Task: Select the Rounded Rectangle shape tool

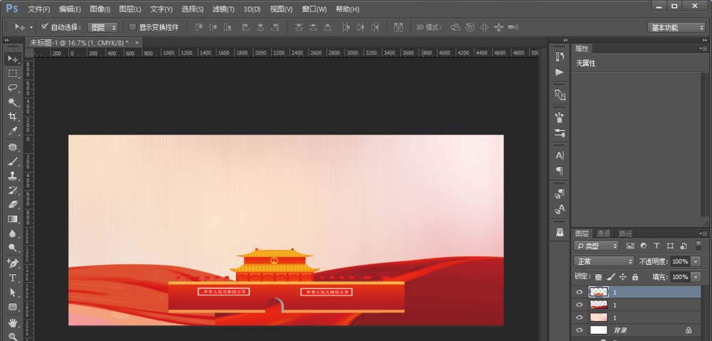Action: click(x=13, y=307)
